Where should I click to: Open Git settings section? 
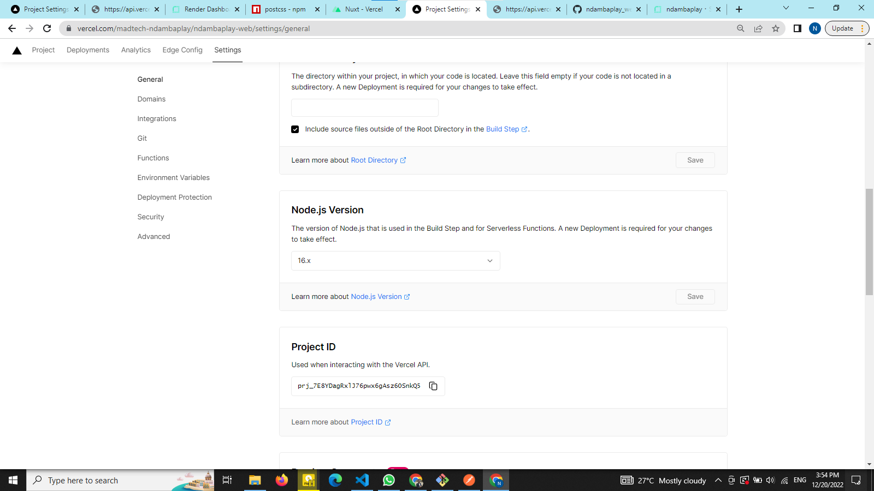[x=142, y=139]
